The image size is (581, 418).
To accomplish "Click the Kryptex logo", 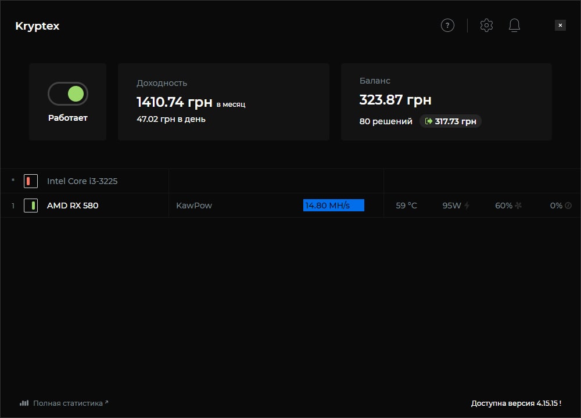I will pyautogui.click(x=37, y=26).
